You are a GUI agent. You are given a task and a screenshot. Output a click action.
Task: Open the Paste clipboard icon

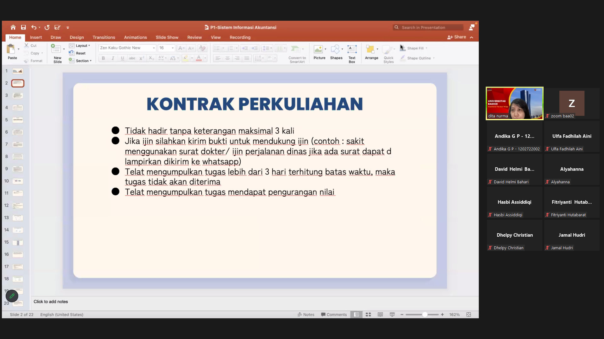click(11, 49)
